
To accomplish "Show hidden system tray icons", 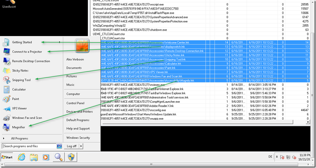I will pyautogui.click(x=277, y=157).
